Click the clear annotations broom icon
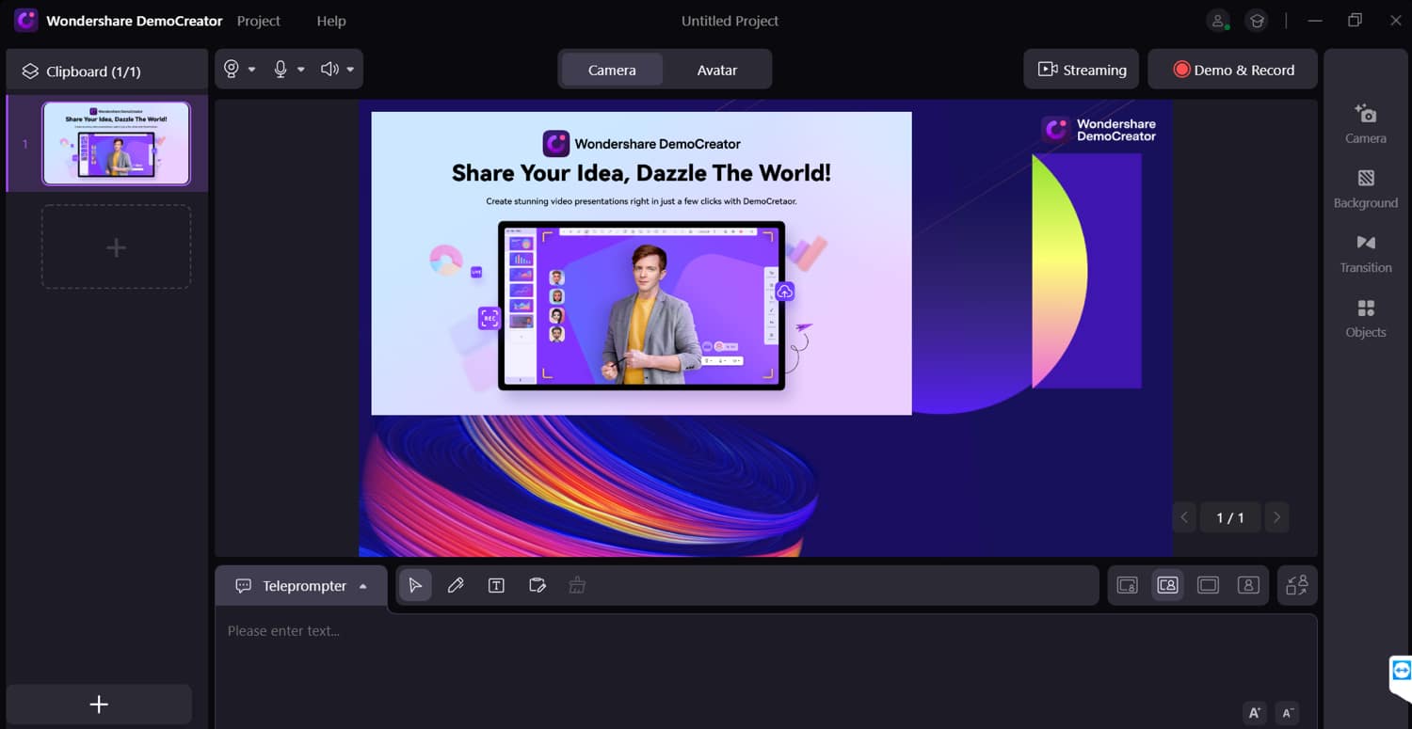Image resolution: width=1412 pixels, height=729 pixels. pyautogui.click(x=577, y=585)
